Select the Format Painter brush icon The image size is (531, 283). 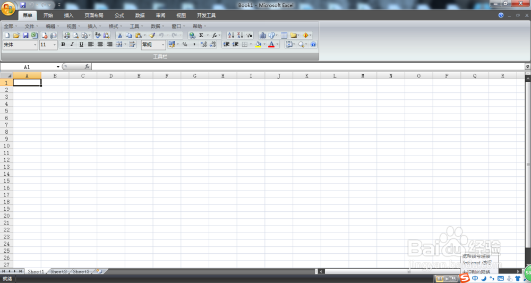[x=152, y=35]
